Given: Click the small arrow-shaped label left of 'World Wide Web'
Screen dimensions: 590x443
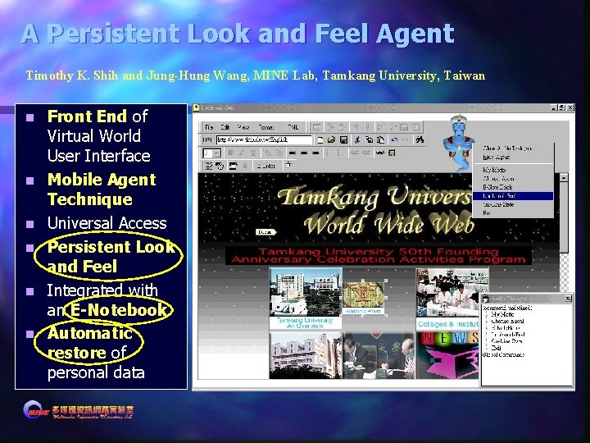Looking at the screenshot, I should [266, 232].
